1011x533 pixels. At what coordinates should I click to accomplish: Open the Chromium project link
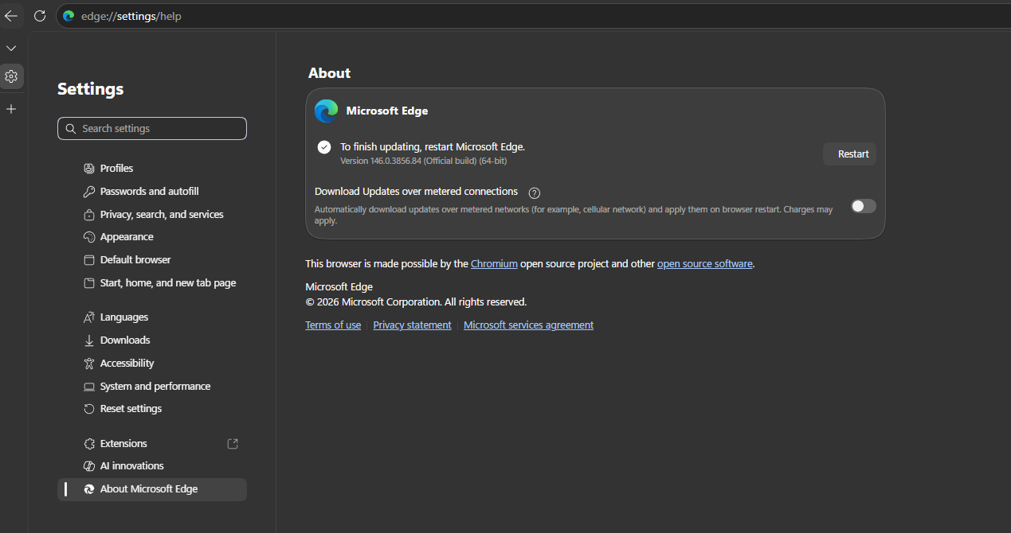point(494,264)
